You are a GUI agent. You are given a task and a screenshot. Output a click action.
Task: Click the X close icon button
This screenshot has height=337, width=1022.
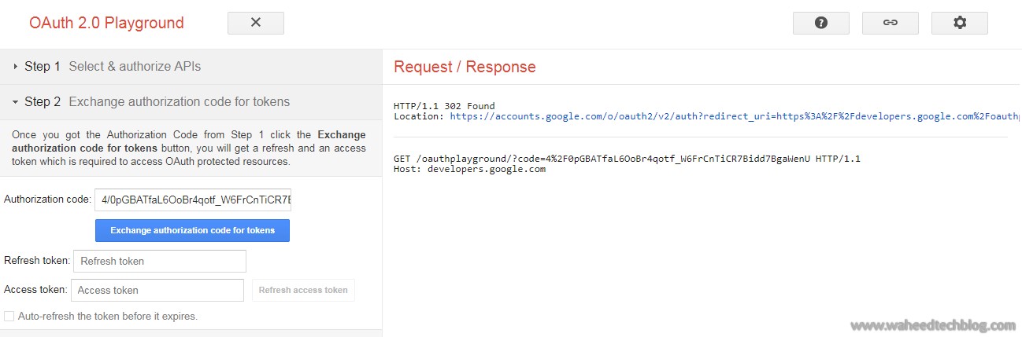(x=255, y=23)
